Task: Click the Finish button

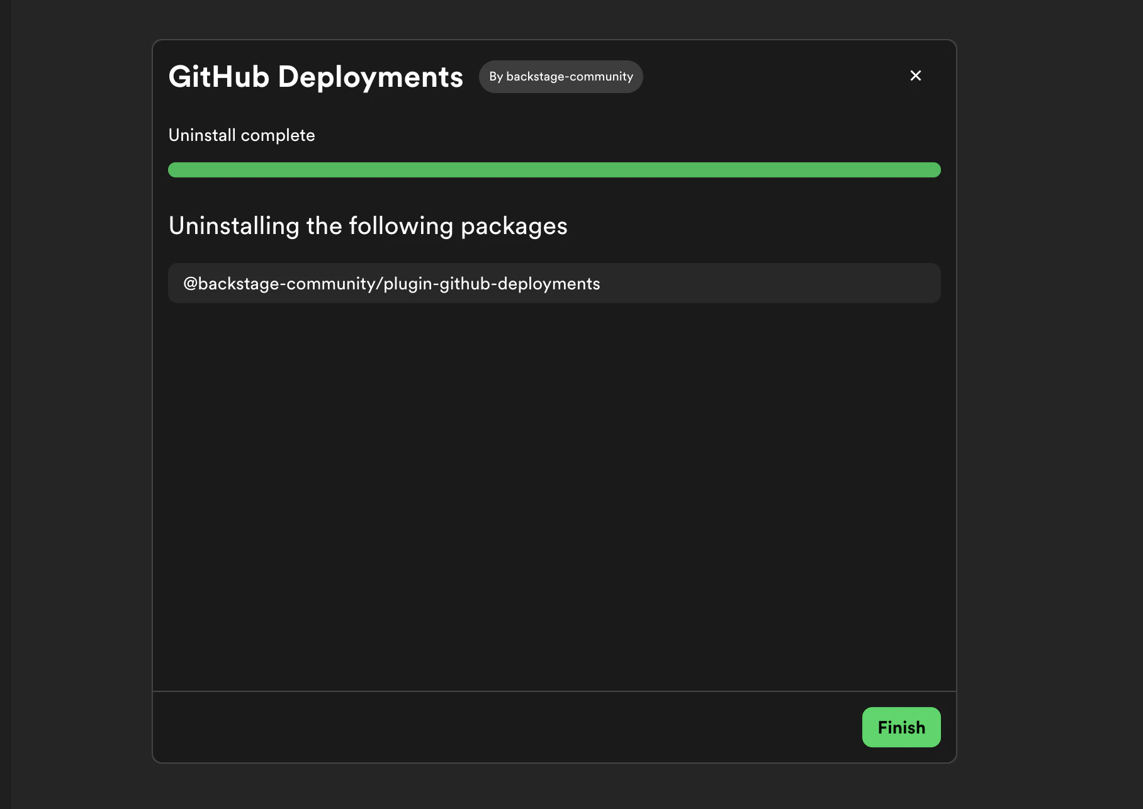Action: click(x=901, y=727)
